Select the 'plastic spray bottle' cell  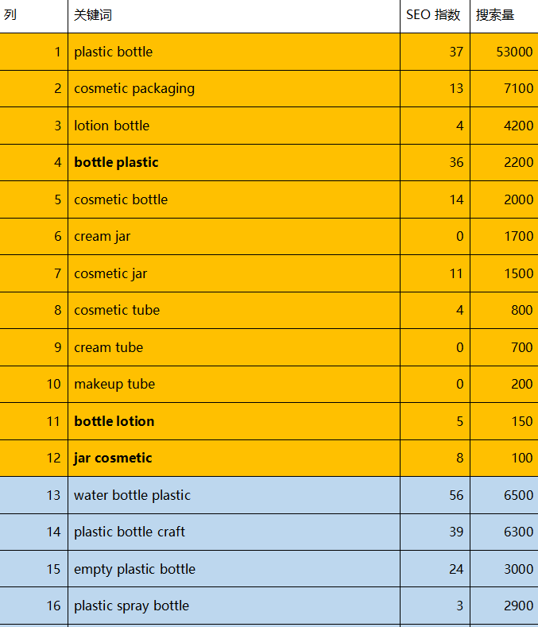click(234, 606)
